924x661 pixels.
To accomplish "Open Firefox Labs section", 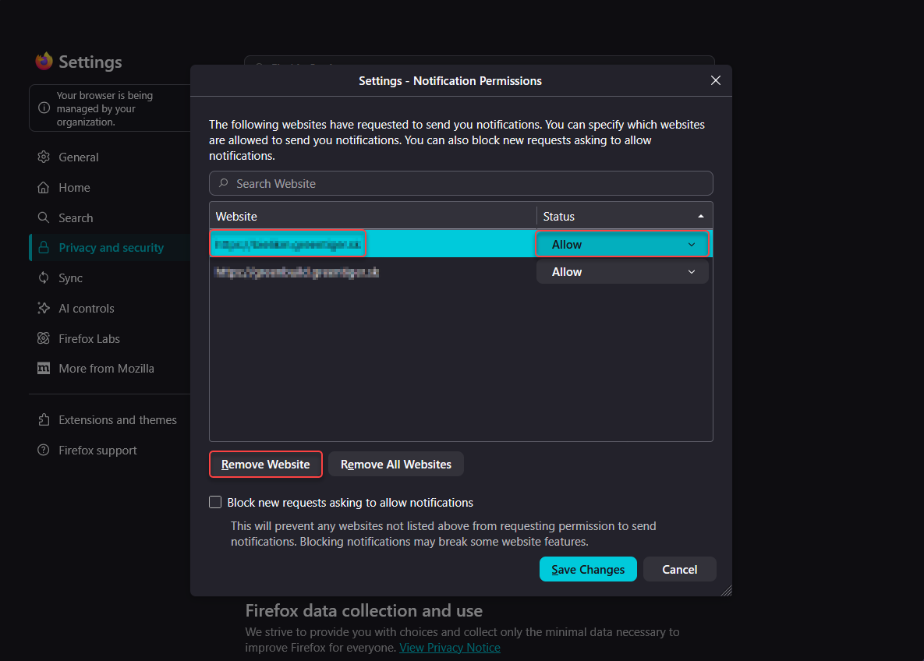I will point(89,339).
